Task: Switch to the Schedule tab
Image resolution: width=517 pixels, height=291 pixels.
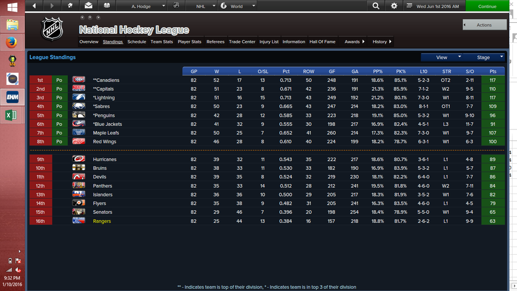Action: tap(136, 41)
